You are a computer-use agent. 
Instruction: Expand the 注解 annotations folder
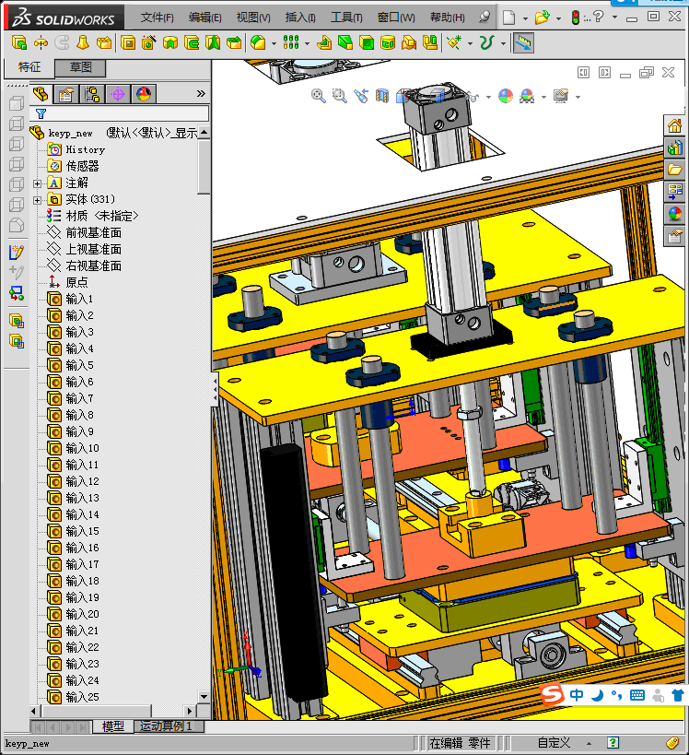click(38, 183)
